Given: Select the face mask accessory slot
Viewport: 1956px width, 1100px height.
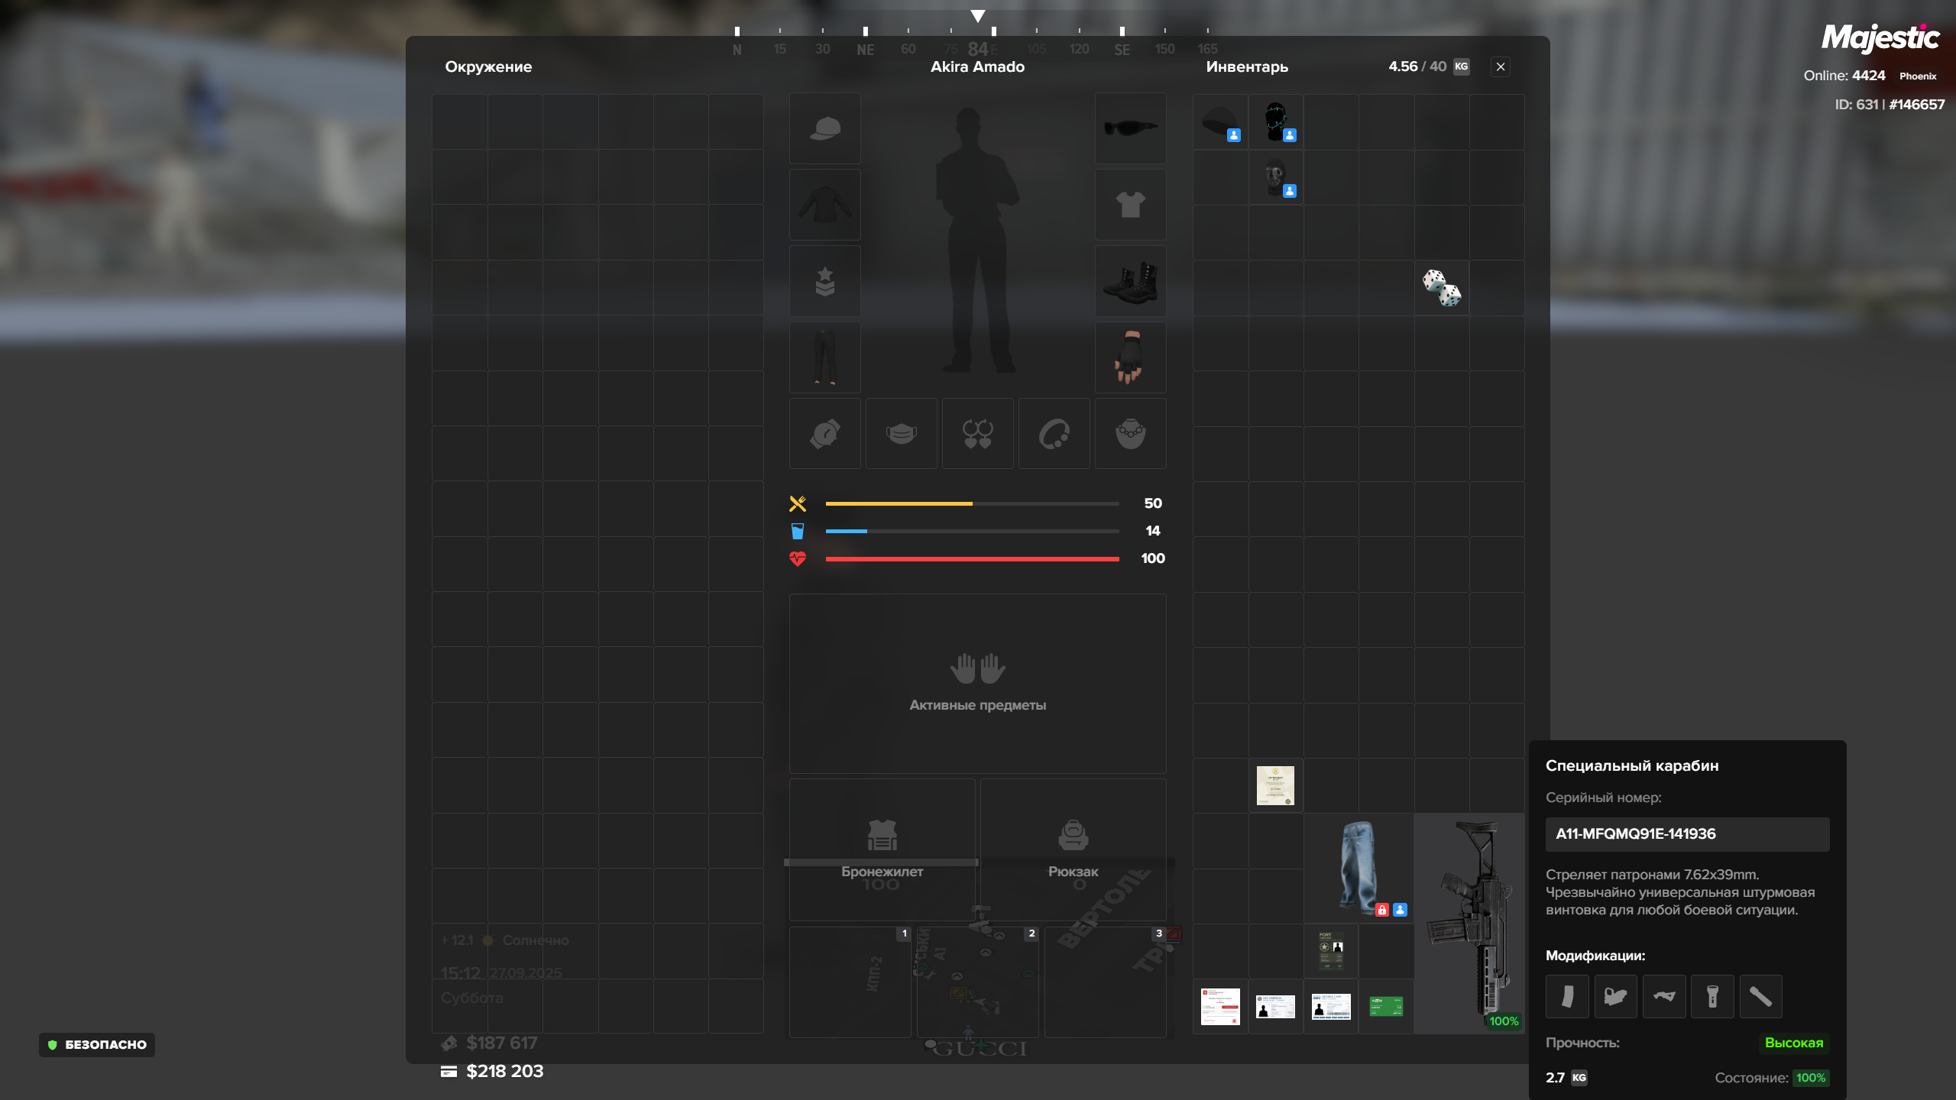Looking at the screenshot, I should point(901,434).
